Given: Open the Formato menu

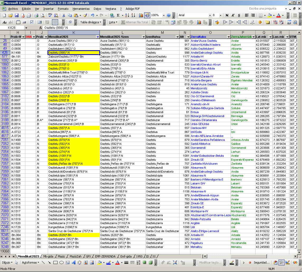Looking at the screenshot, I should tap(63, 9).
